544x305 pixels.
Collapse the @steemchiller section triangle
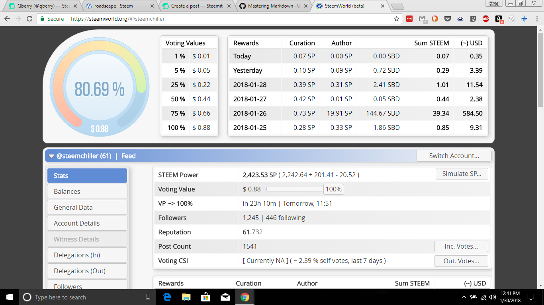click(x=51, y=156)
